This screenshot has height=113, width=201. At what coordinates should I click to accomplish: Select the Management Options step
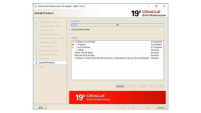point(49,34)
